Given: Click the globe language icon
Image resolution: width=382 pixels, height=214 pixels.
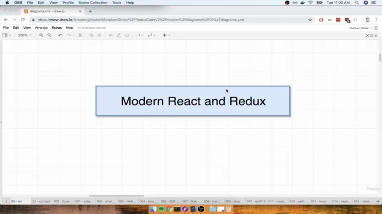Looking at the screenshot, I should 376,28.
